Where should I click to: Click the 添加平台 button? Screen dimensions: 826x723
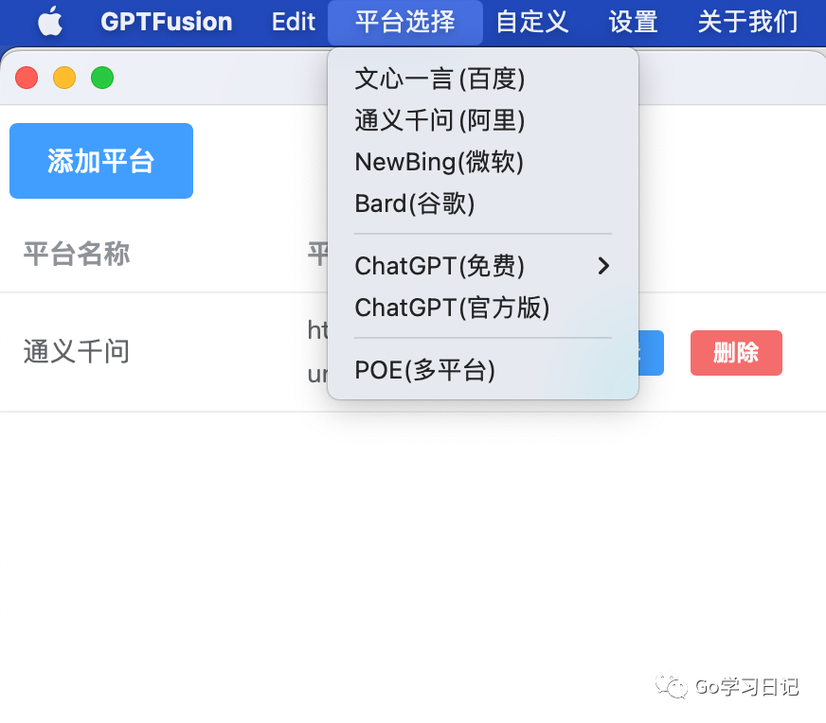click(x=101, y=161)
